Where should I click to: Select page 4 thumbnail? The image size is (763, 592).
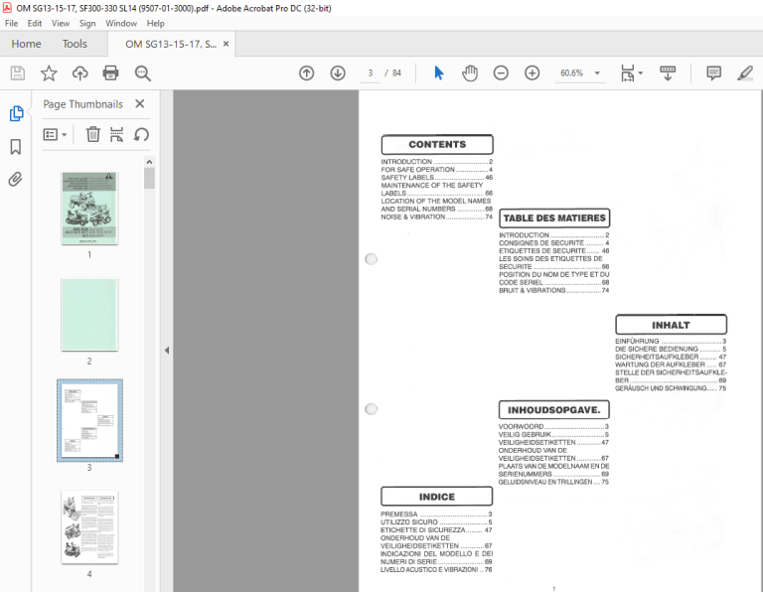(x=89, y=527)
